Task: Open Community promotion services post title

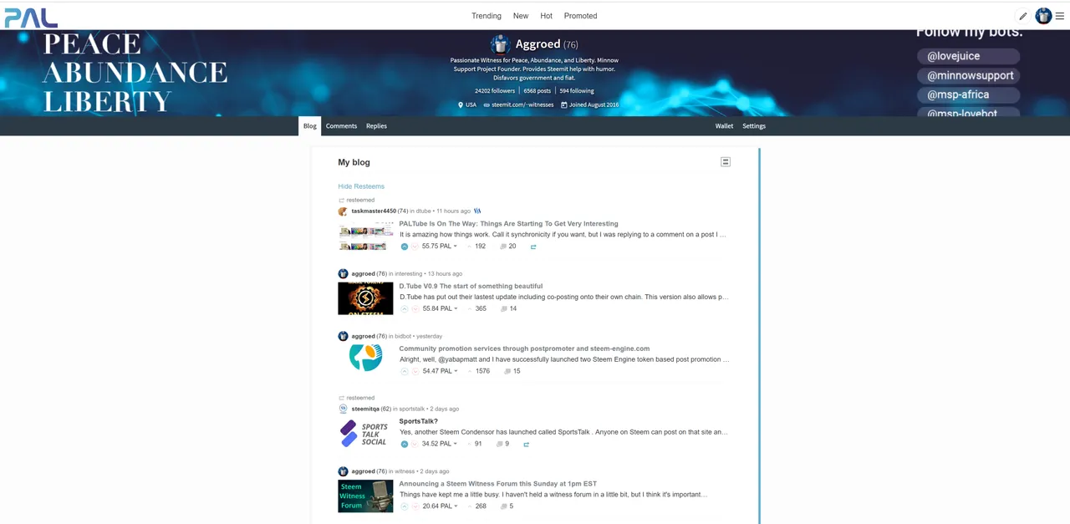Action: click(524, 348)
